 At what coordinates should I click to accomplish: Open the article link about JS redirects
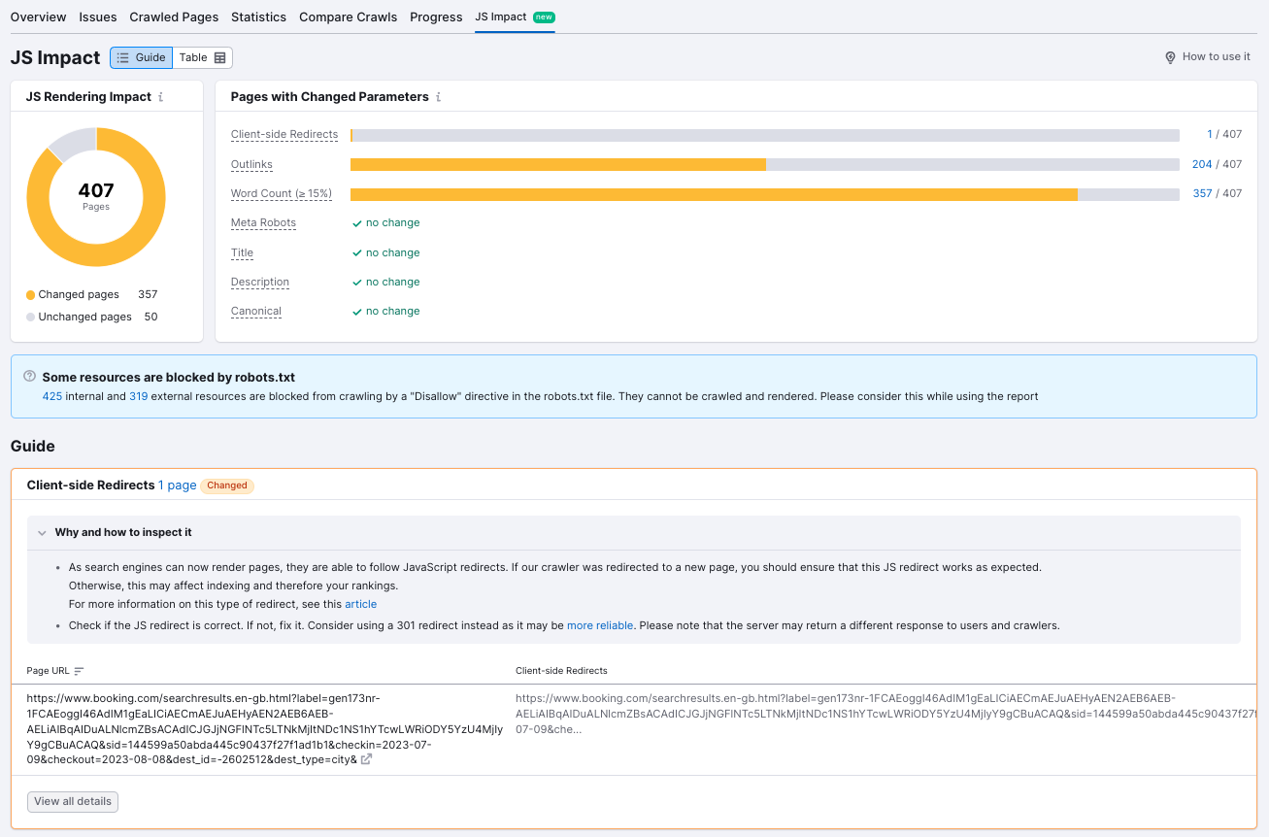(360, 603)
